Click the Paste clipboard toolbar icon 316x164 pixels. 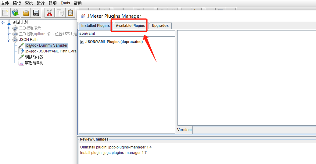tap(70, 13)
